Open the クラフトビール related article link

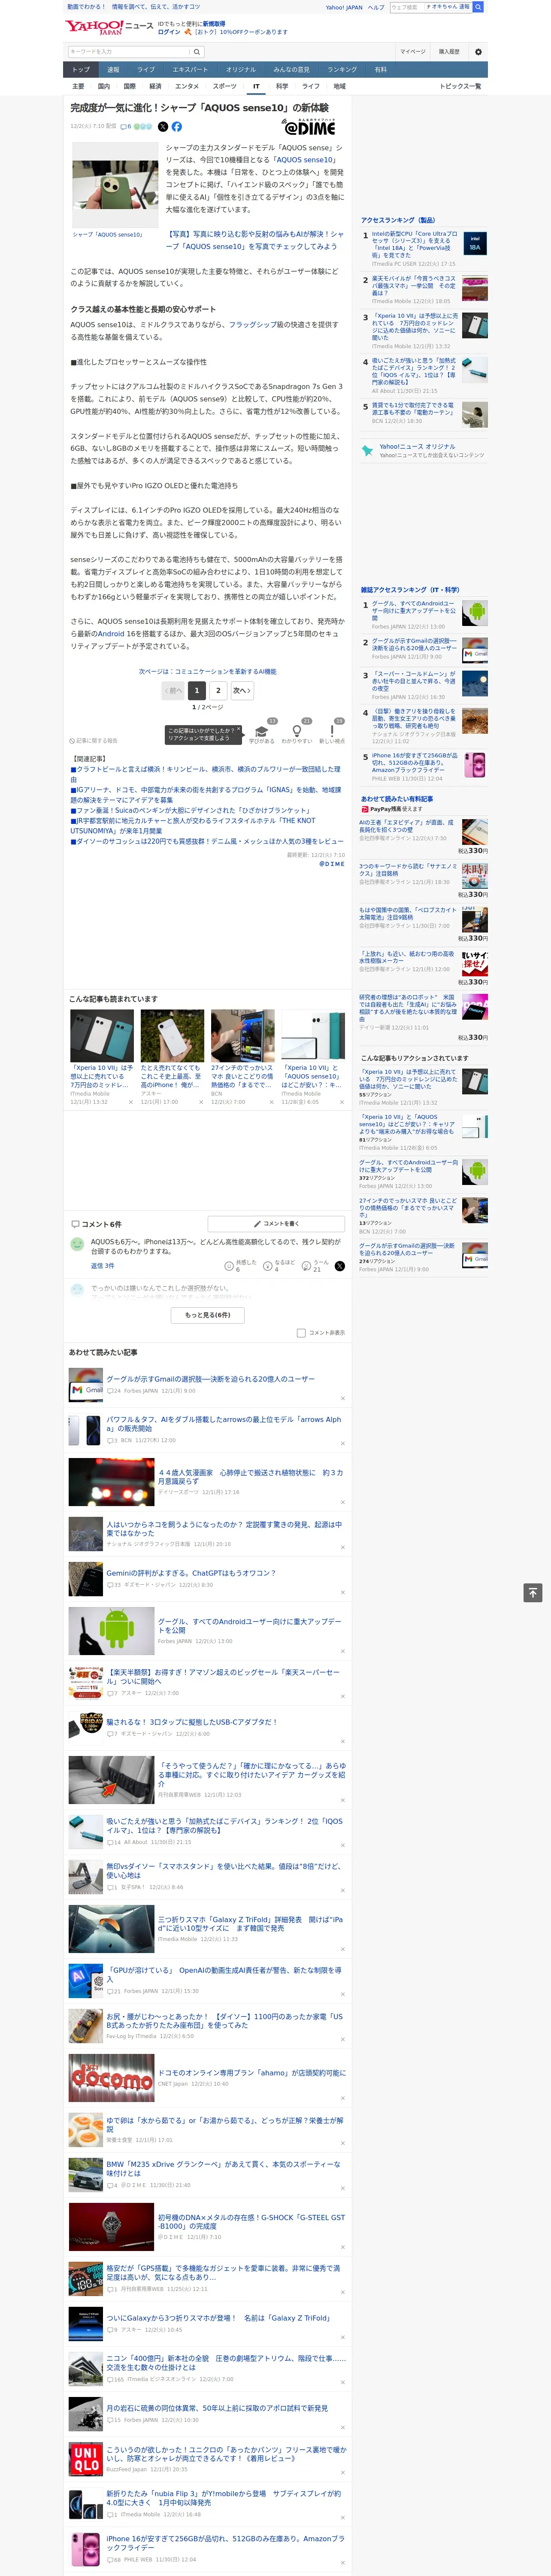[205, 774]
